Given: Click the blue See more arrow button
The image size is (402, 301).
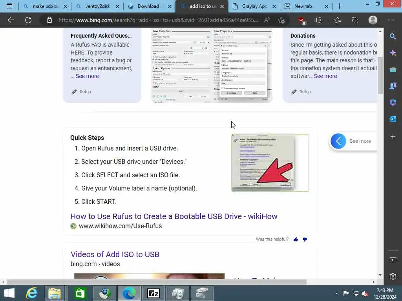Looking at the screenshot, I should click(338, 141).
